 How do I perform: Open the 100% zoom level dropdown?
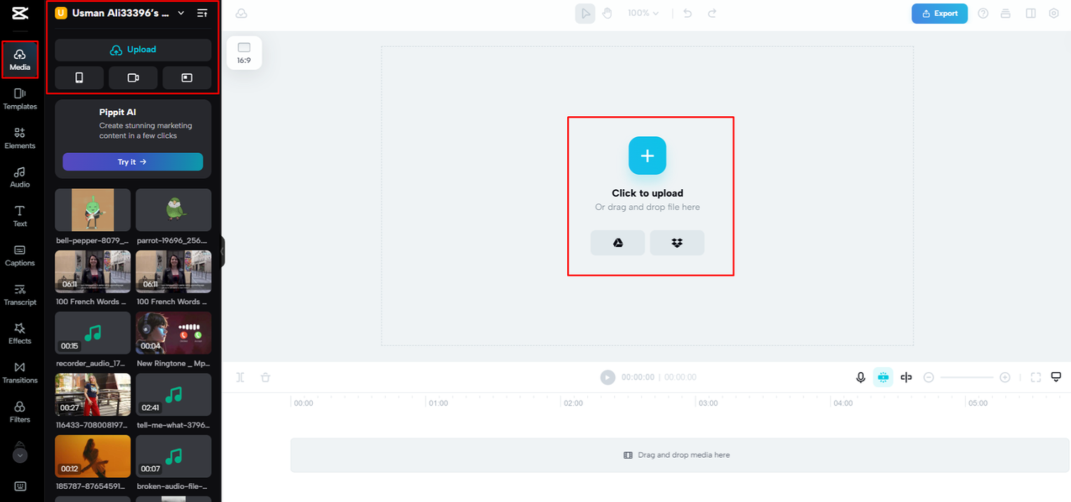(643, 13)
